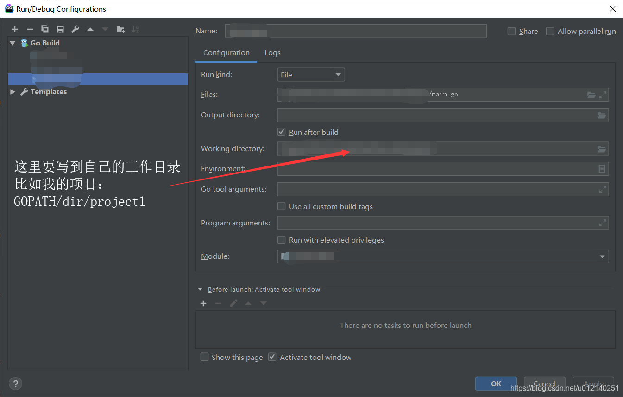The width and height of the screenshot is (623, 397).
Task: Remove the Before launch task
Action: (x=218, y=303)
